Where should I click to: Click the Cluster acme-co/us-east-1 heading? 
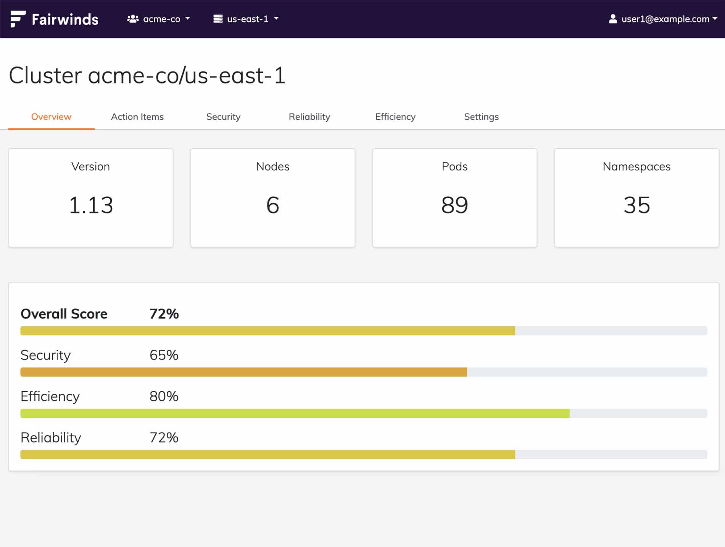147,75
